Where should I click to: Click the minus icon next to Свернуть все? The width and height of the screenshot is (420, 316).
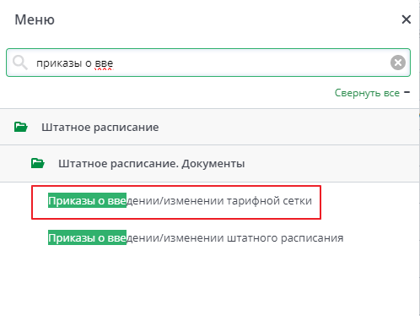(x=407, y=92)
